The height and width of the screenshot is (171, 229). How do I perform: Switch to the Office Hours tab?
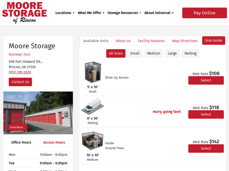pyautogui.click(x=21, y=142)
